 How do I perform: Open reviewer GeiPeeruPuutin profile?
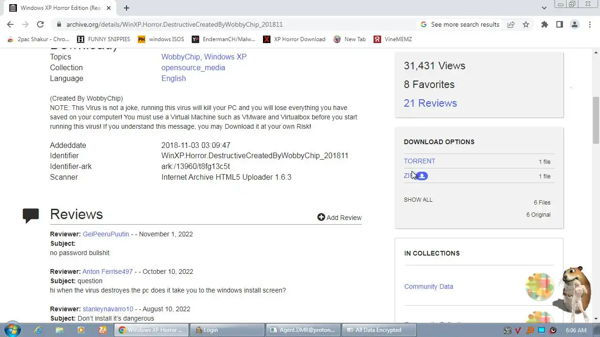[x=106, y=234]
